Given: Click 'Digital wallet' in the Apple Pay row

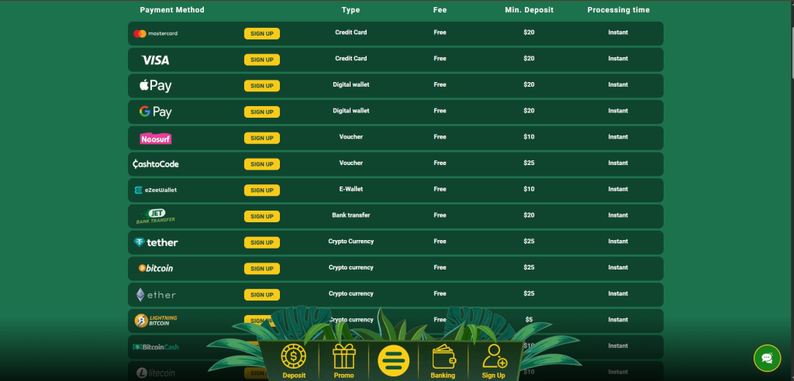Looking at the screenshot, I should pos(351,84).
